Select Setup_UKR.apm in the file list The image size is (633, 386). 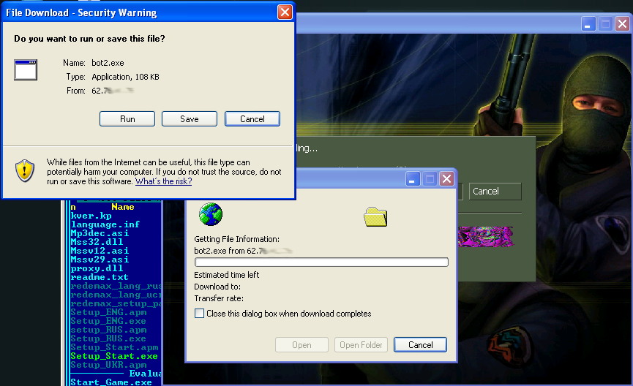[x=108, y=365]
